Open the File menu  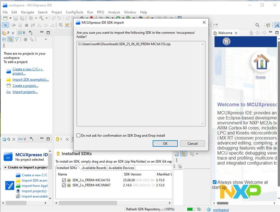[5, 12]
